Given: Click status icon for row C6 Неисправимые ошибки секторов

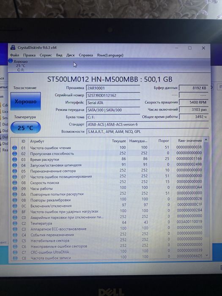Looking at the screenshot, I should (15, 247).
